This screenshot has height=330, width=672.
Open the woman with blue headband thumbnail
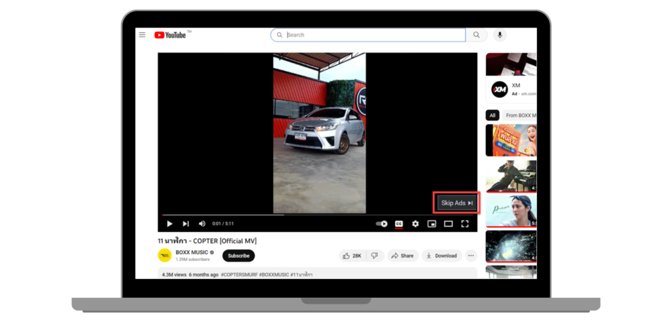[x=511, y=211]
